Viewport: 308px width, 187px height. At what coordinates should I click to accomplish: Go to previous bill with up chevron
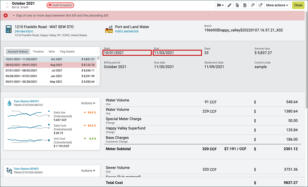pos(7,3)
